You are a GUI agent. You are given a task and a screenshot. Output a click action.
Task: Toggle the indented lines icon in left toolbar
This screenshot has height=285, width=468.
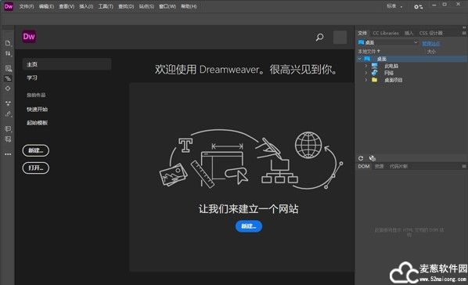point(8,78)
